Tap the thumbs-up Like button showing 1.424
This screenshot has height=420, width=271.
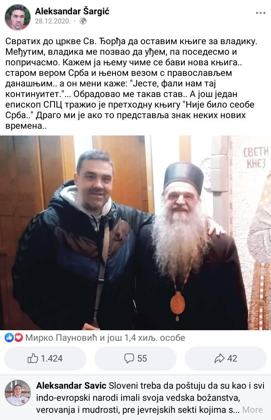tap(45, 358)
